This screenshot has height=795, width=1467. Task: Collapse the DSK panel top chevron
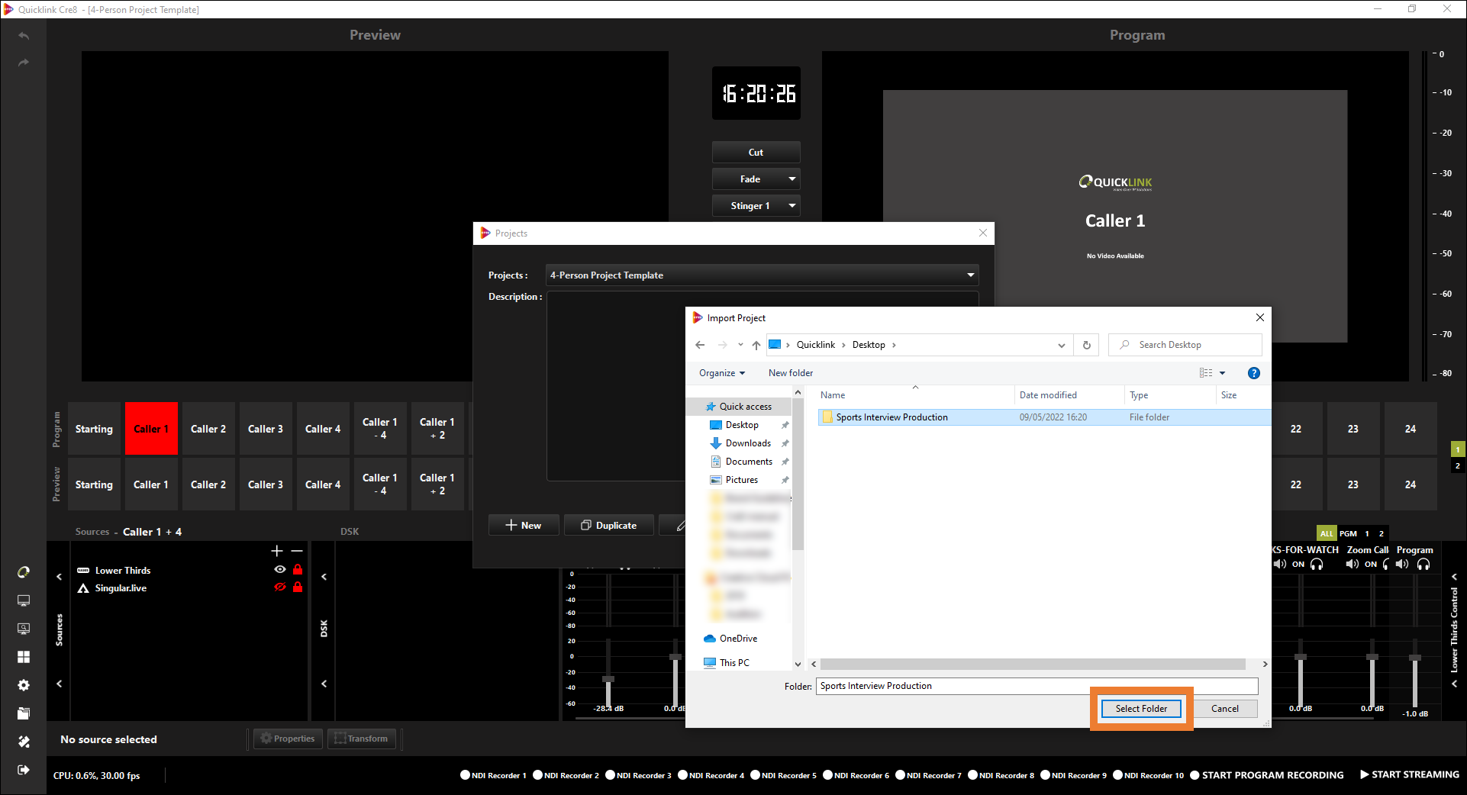pos(324,577)
